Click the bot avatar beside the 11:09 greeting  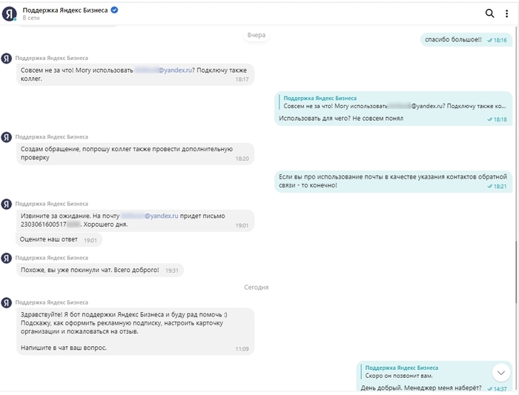click(x=7, y=302)
